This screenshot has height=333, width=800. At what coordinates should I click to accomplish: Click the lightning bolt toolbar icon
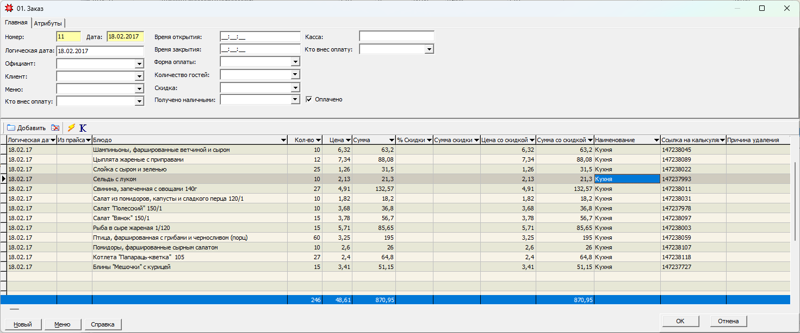click(71, 128)
